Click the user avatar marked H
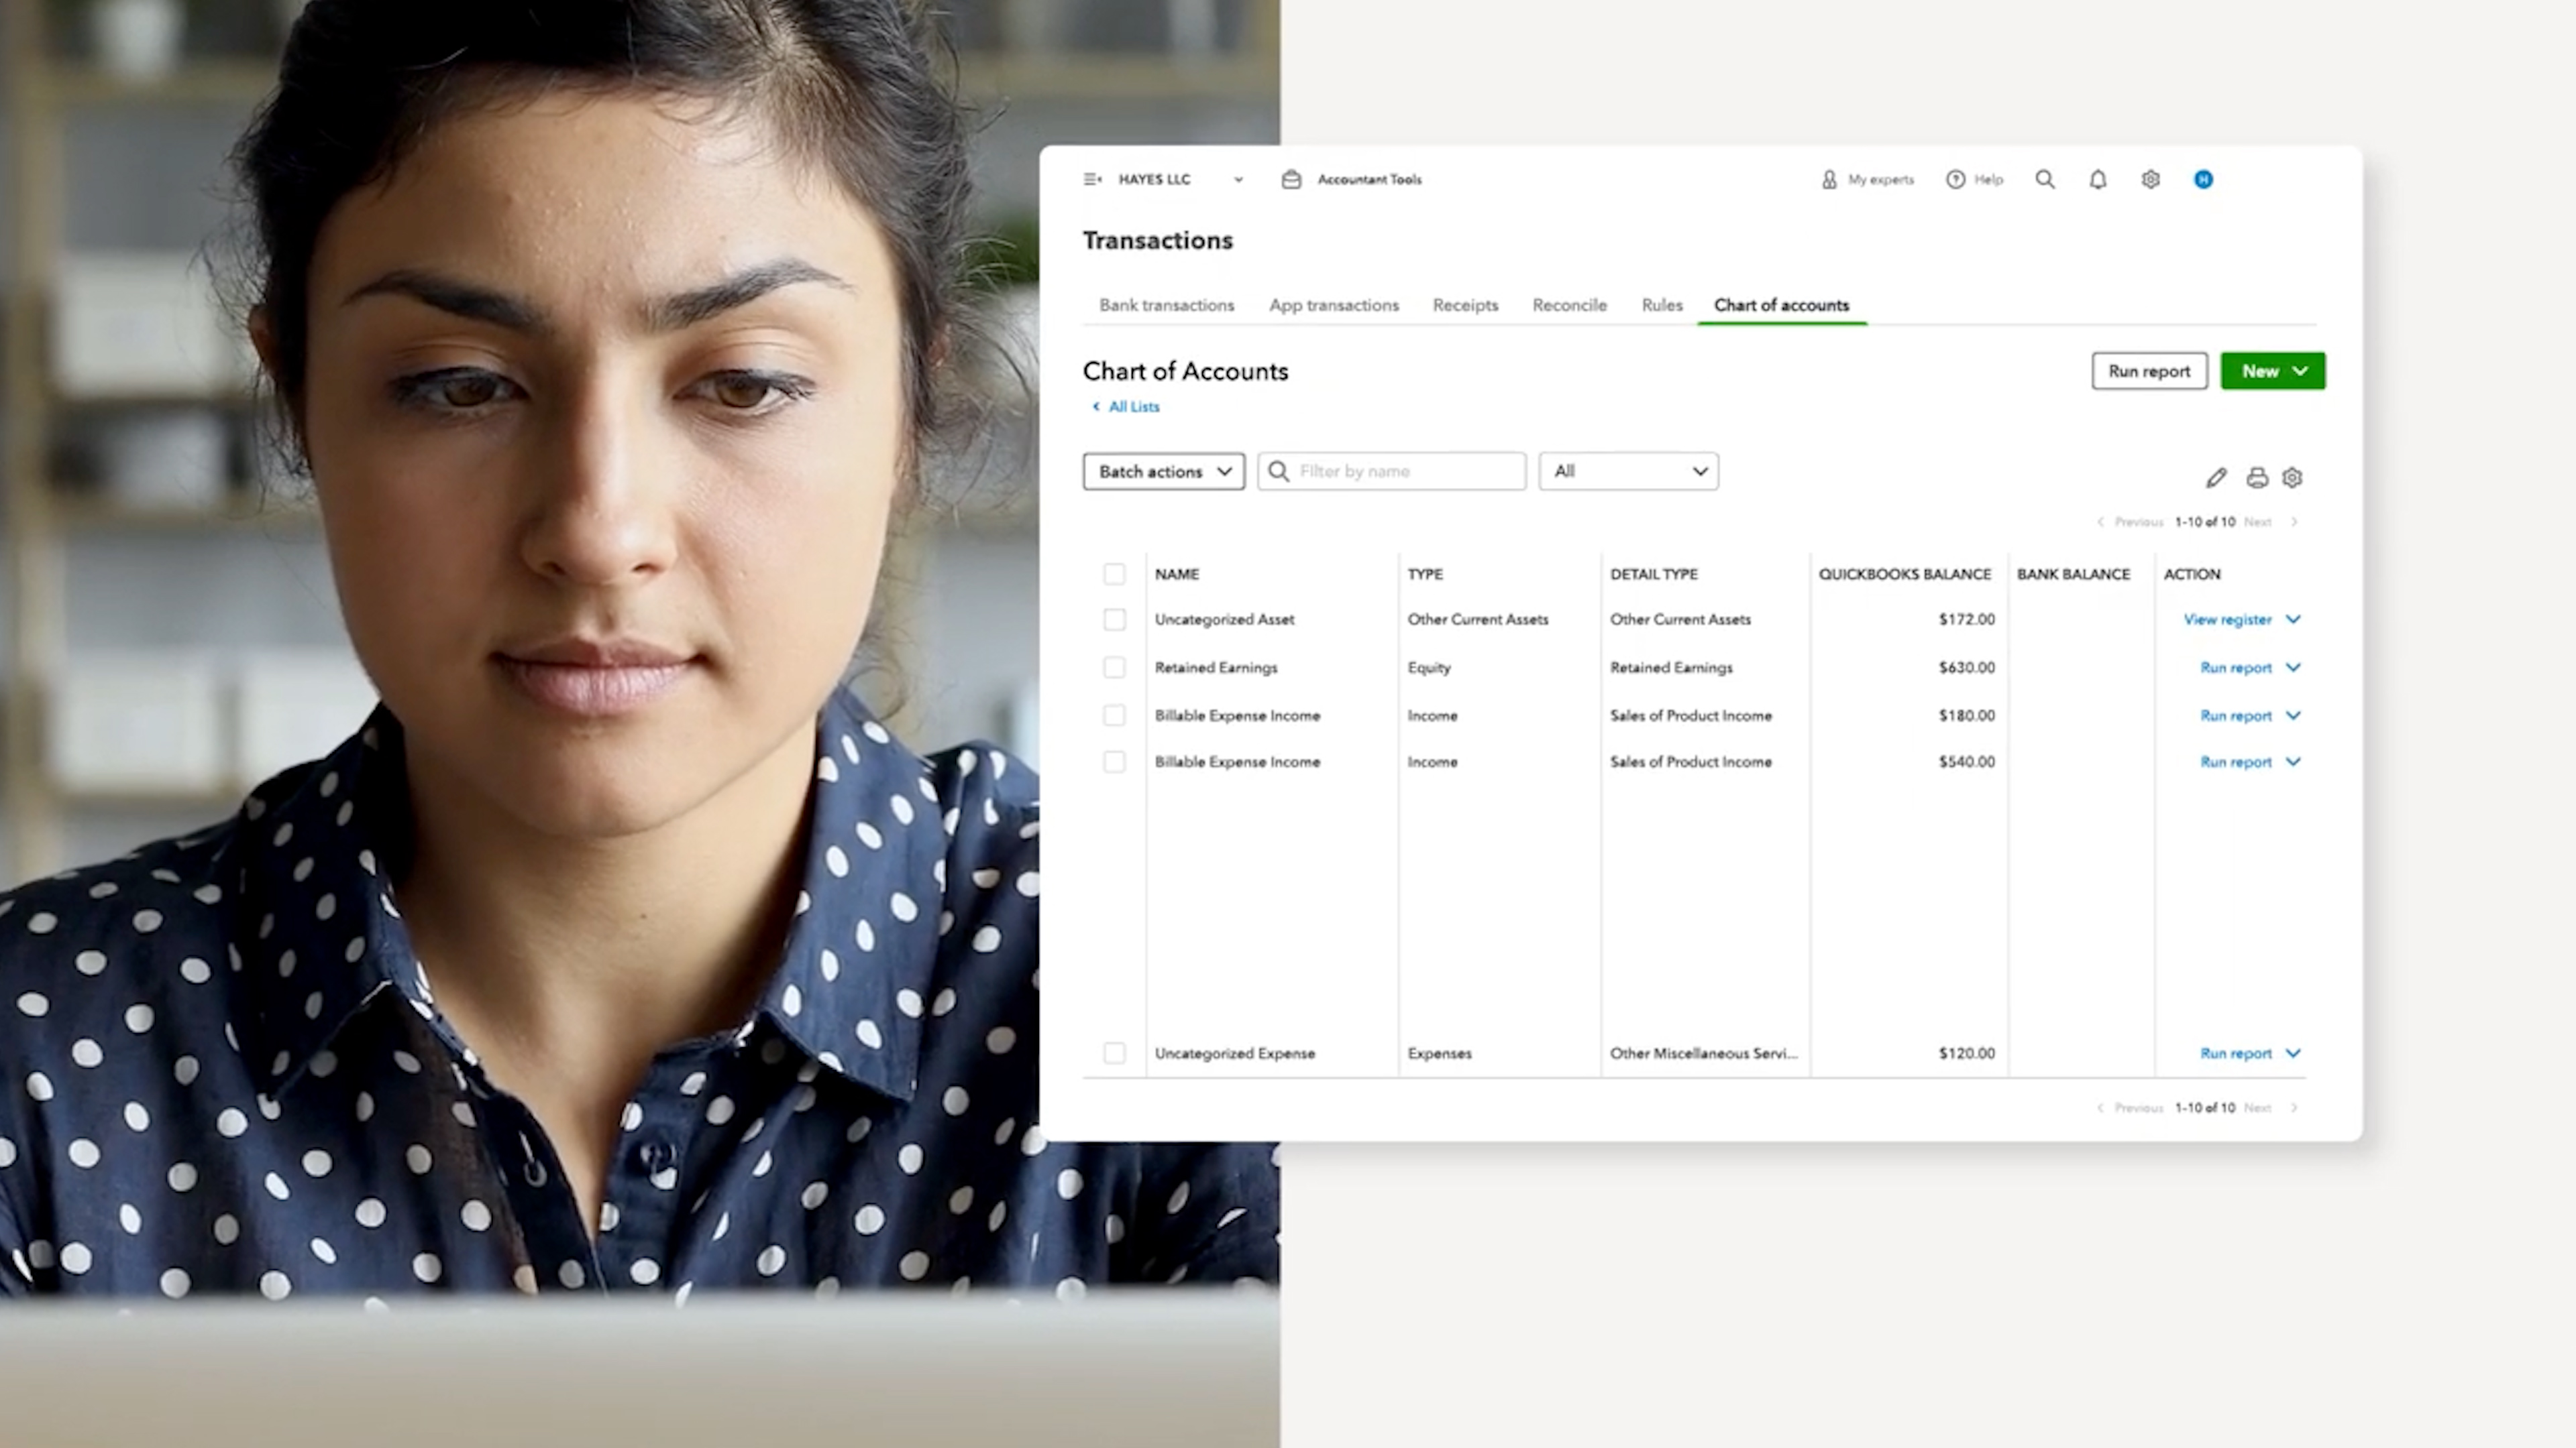 tap(2204, 179)
